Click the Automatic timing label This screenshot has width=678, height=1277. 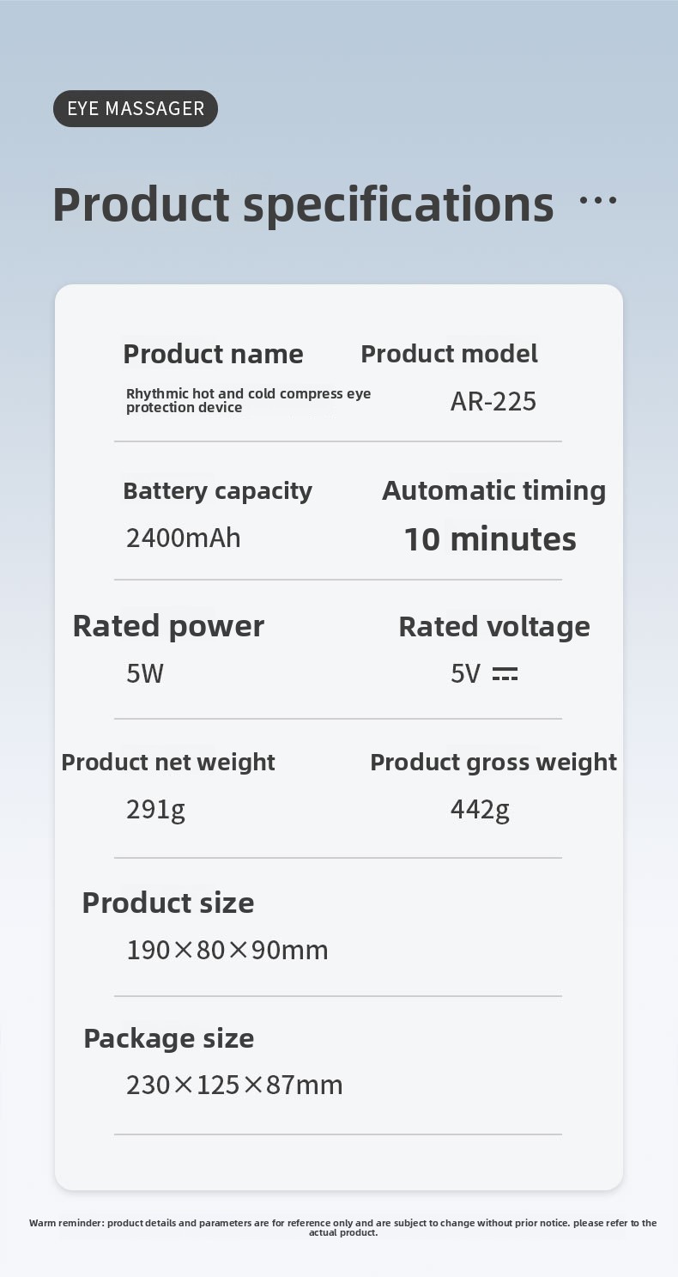click(493, 490)
